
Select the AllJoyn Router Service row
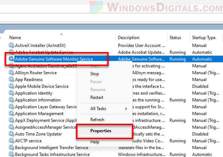pyautogui.click(x=36, y=73)
